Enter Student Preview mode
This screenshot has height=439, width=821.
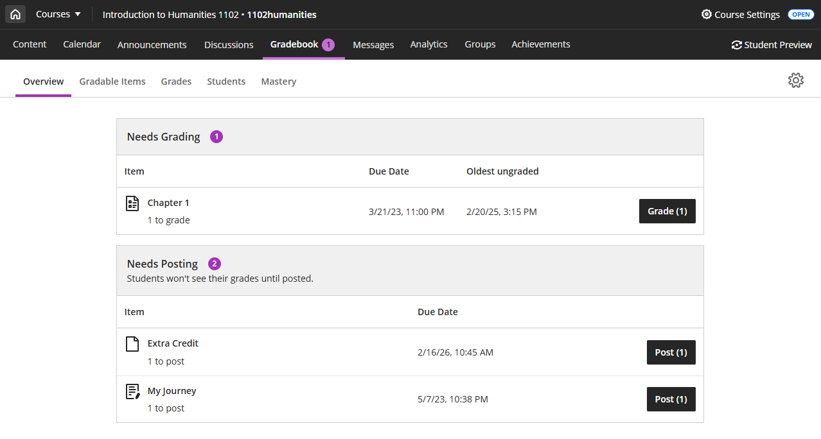click(771, 44)
